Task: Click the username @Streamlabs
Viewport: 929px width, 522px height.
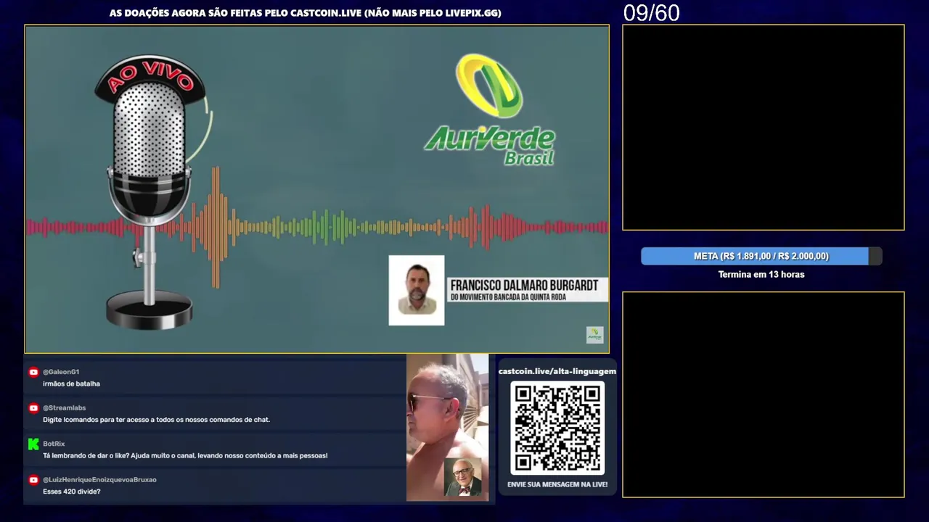Action: [64, 408]
